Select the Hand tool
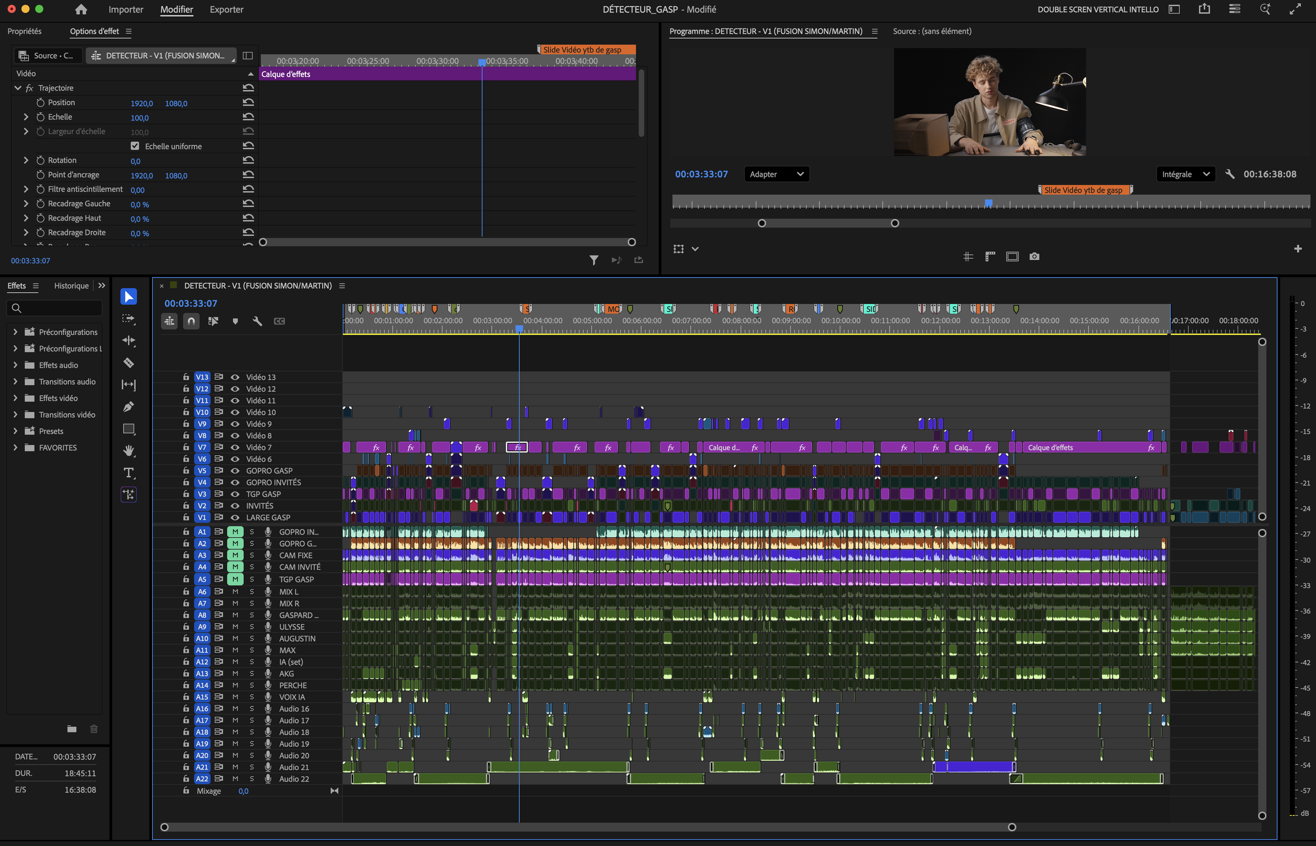1316x846 pixels. pyautogui.click(x=128, y=451)
